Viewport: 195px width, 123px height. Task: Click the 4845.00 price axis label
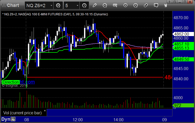pyautogui.click(x=181, y=69)
